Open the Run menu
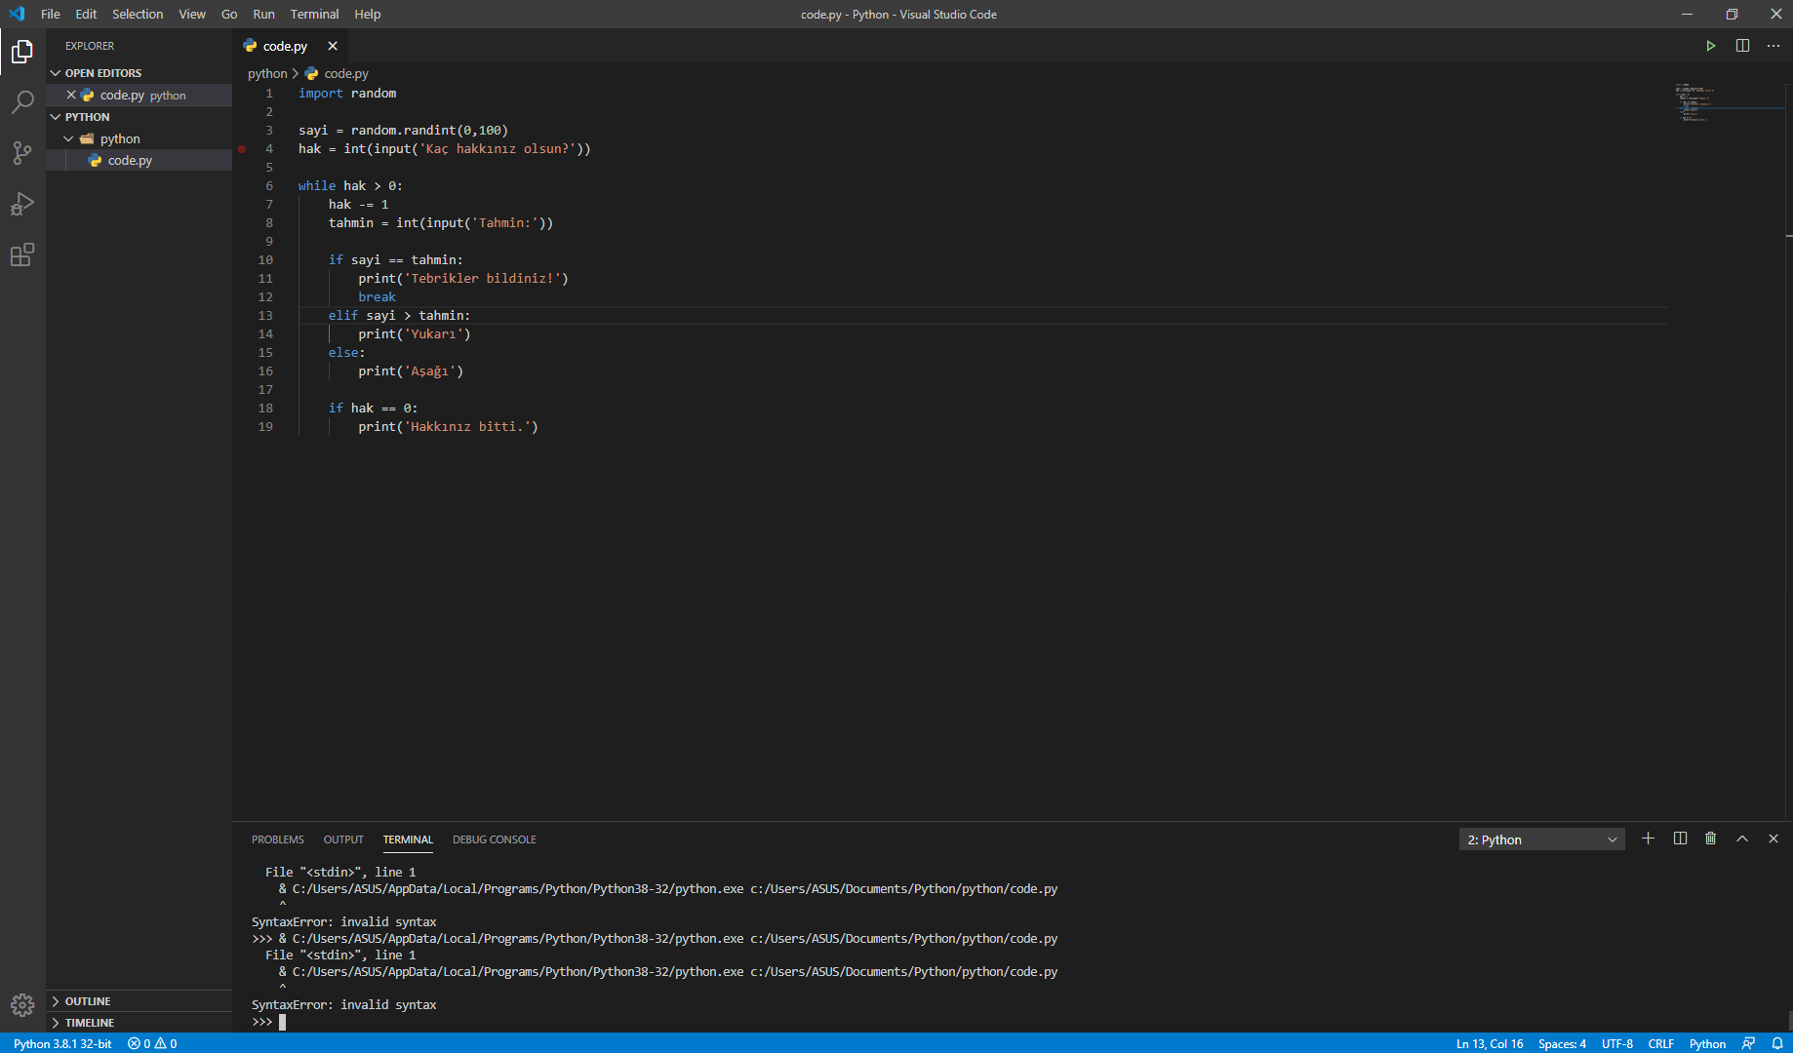 pyautogui.click(x=263, y=14)
